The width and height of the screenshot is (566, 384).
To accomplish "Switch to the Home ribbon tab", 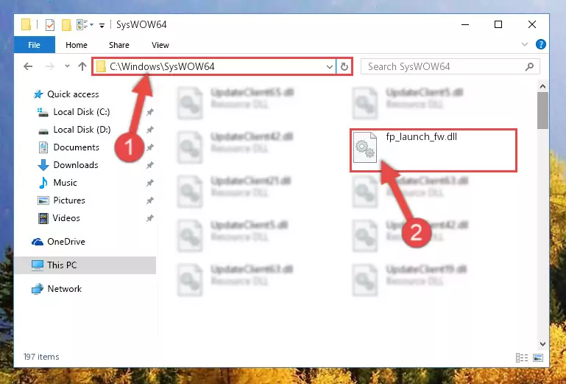I will pos(77,45).
